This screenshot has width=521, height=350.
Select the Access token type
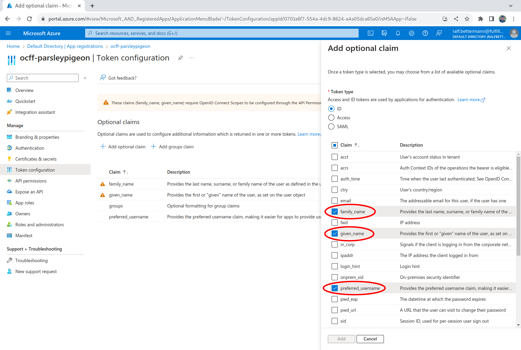tap(331, 118)
